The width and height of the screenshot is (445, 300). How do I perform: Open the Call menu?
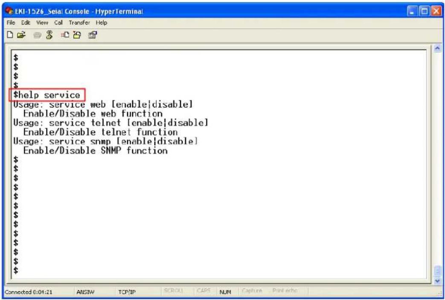coord(58,23)
